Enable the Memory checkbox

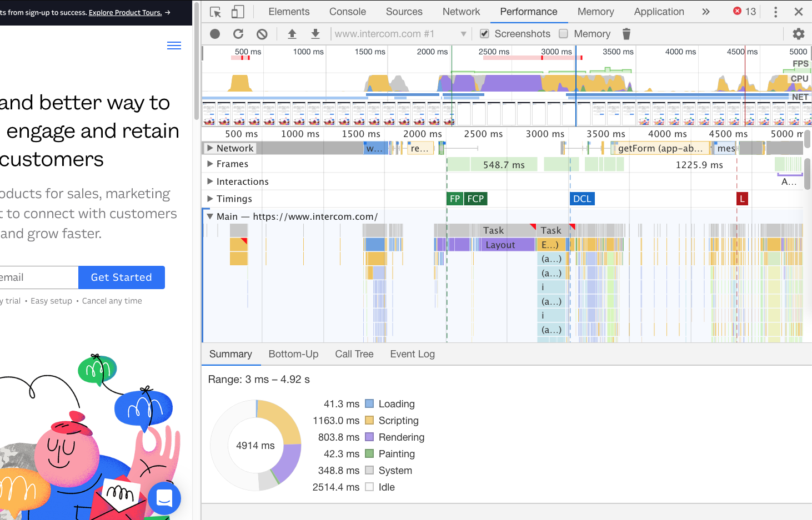click(x=563, y=34)
